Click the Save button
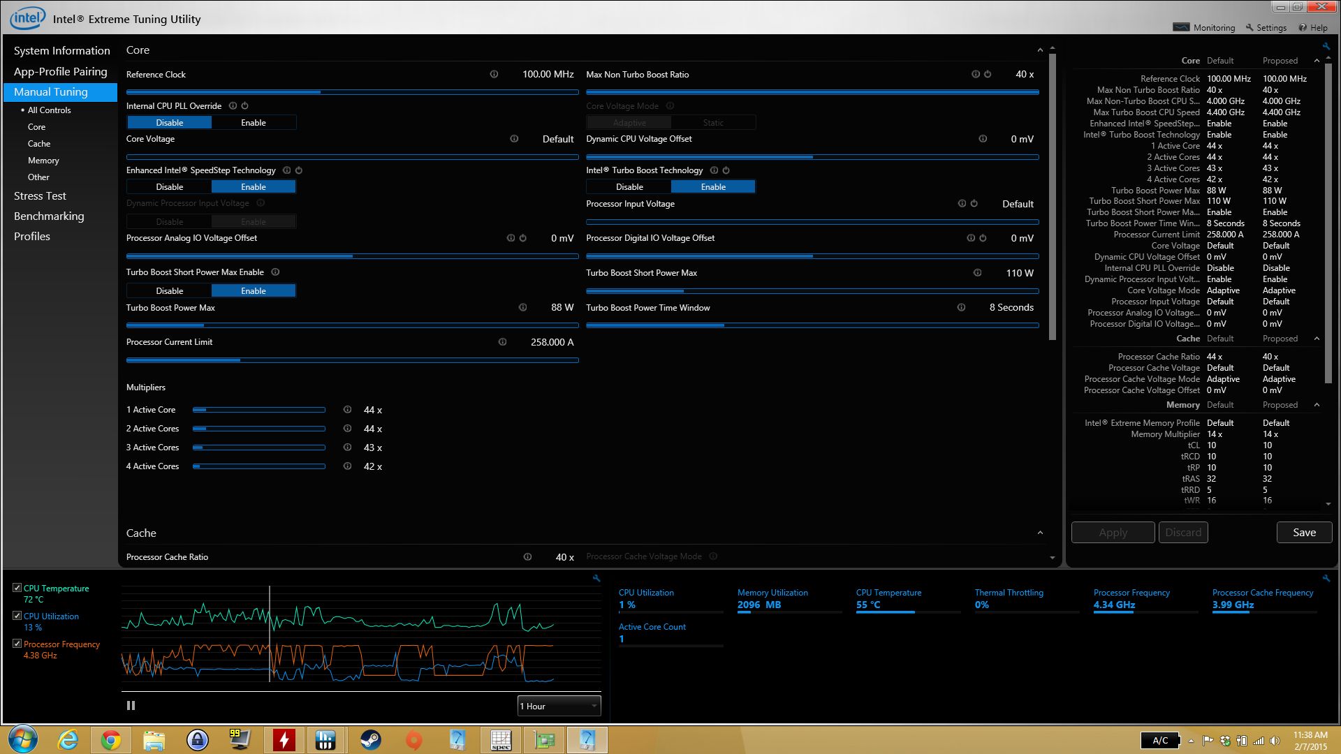 coord(1303,532)
